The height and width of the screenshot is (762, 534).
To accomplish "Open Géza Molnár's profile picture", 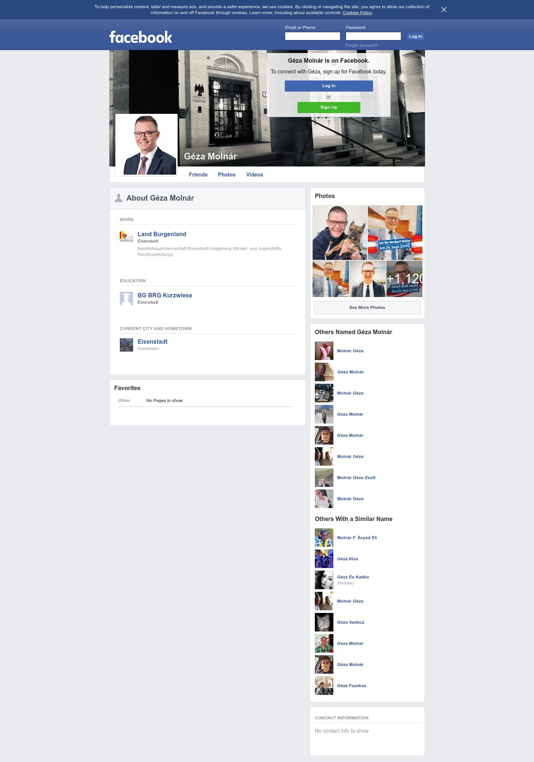I will 146,145.
